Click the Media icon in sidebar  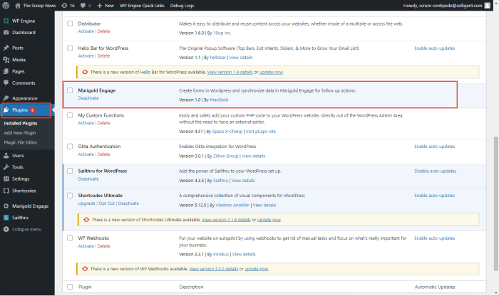coord(6,60)
